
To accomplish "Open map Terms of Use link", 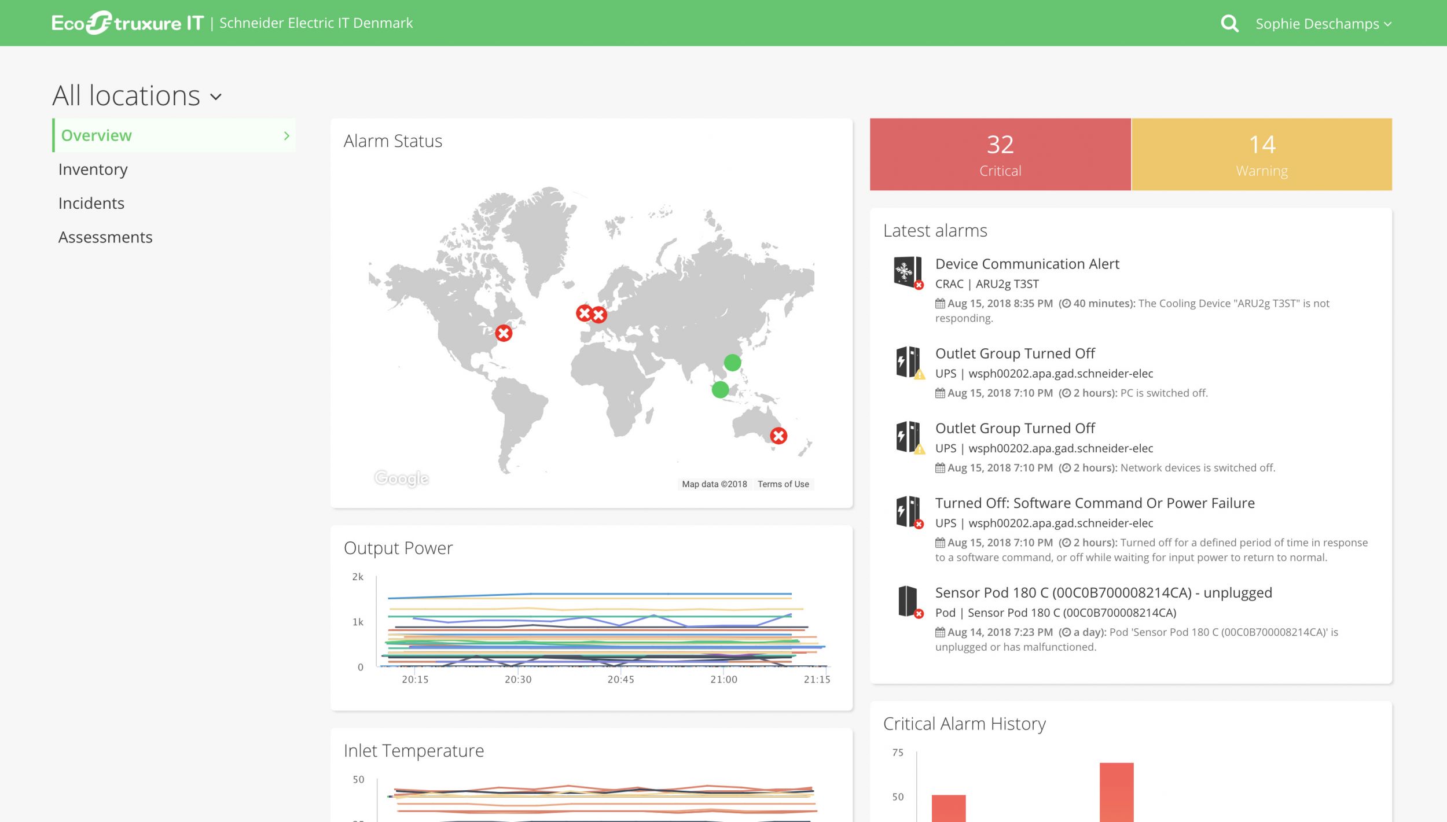I will click(783, 484).
